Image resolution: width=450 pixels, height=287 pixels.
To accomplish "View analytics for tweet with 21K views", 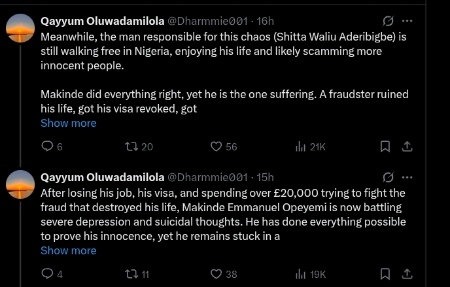I will coord(302,146).
